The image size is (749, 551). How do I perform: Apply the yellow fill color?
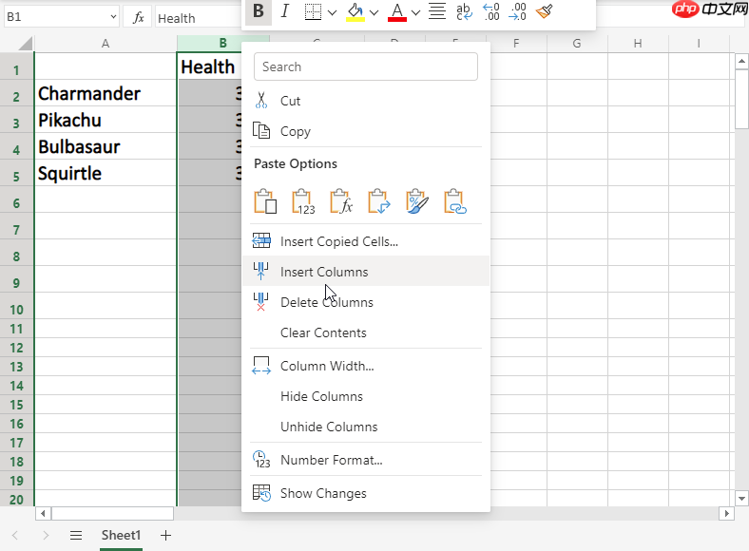355,12
